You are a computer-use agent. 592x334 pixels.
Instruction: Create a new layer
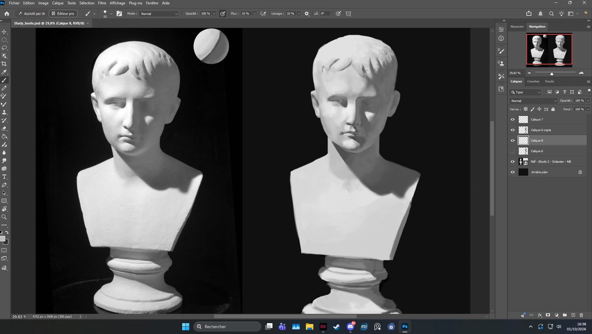tap(573, 315)
